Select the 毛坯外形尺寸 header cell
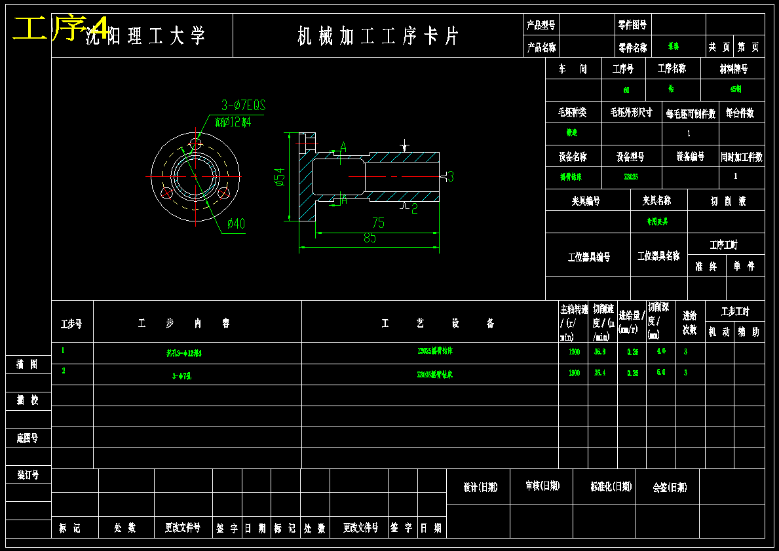 (631, 113)
